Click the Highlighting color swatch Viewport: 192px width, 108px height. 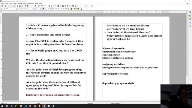click(x=75, y=9)
